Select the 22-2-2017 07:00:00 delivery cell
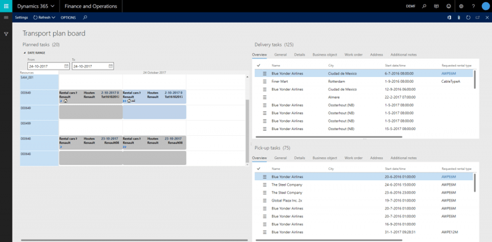The image size is (492, 242). coord(400,97)
